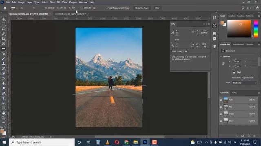Switch to the Untitled.png document tab
This screenshot has height=146, width=261.
[71, 14]
